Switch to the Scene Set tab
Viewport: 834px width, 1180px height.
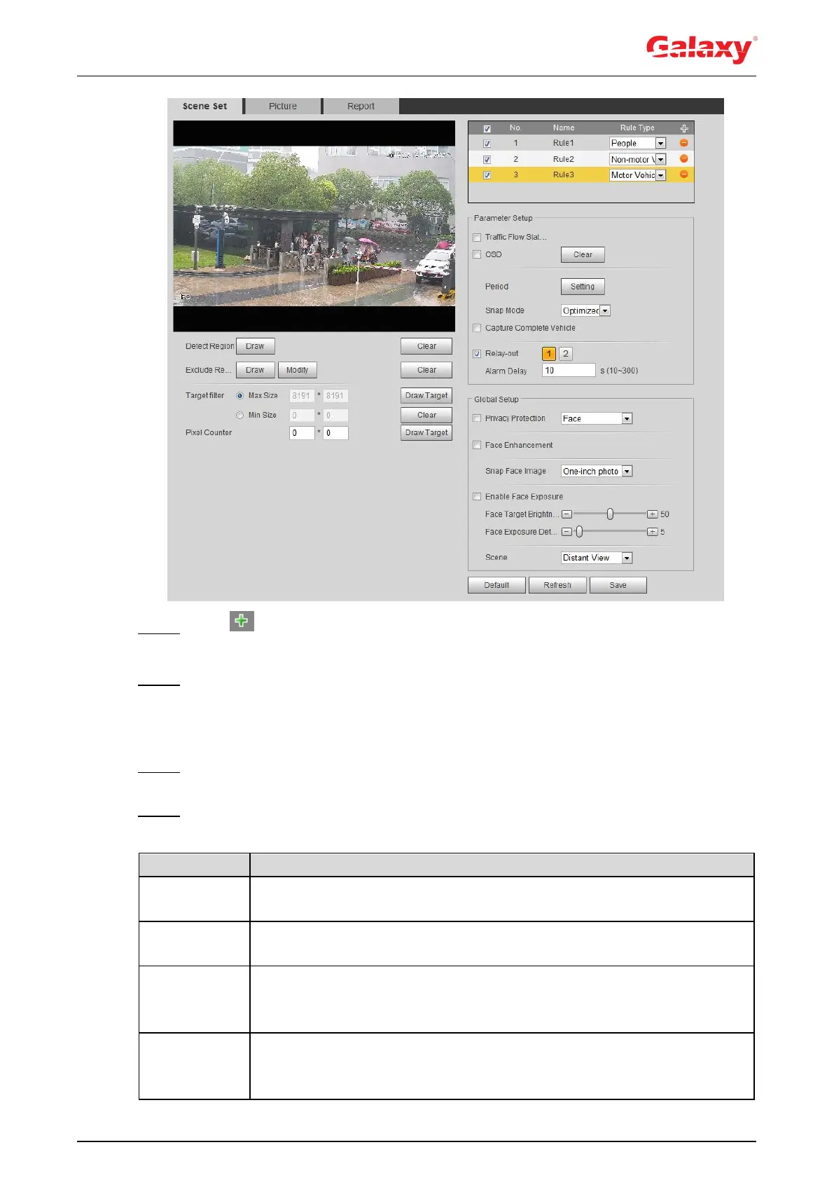tap(205, 106)
